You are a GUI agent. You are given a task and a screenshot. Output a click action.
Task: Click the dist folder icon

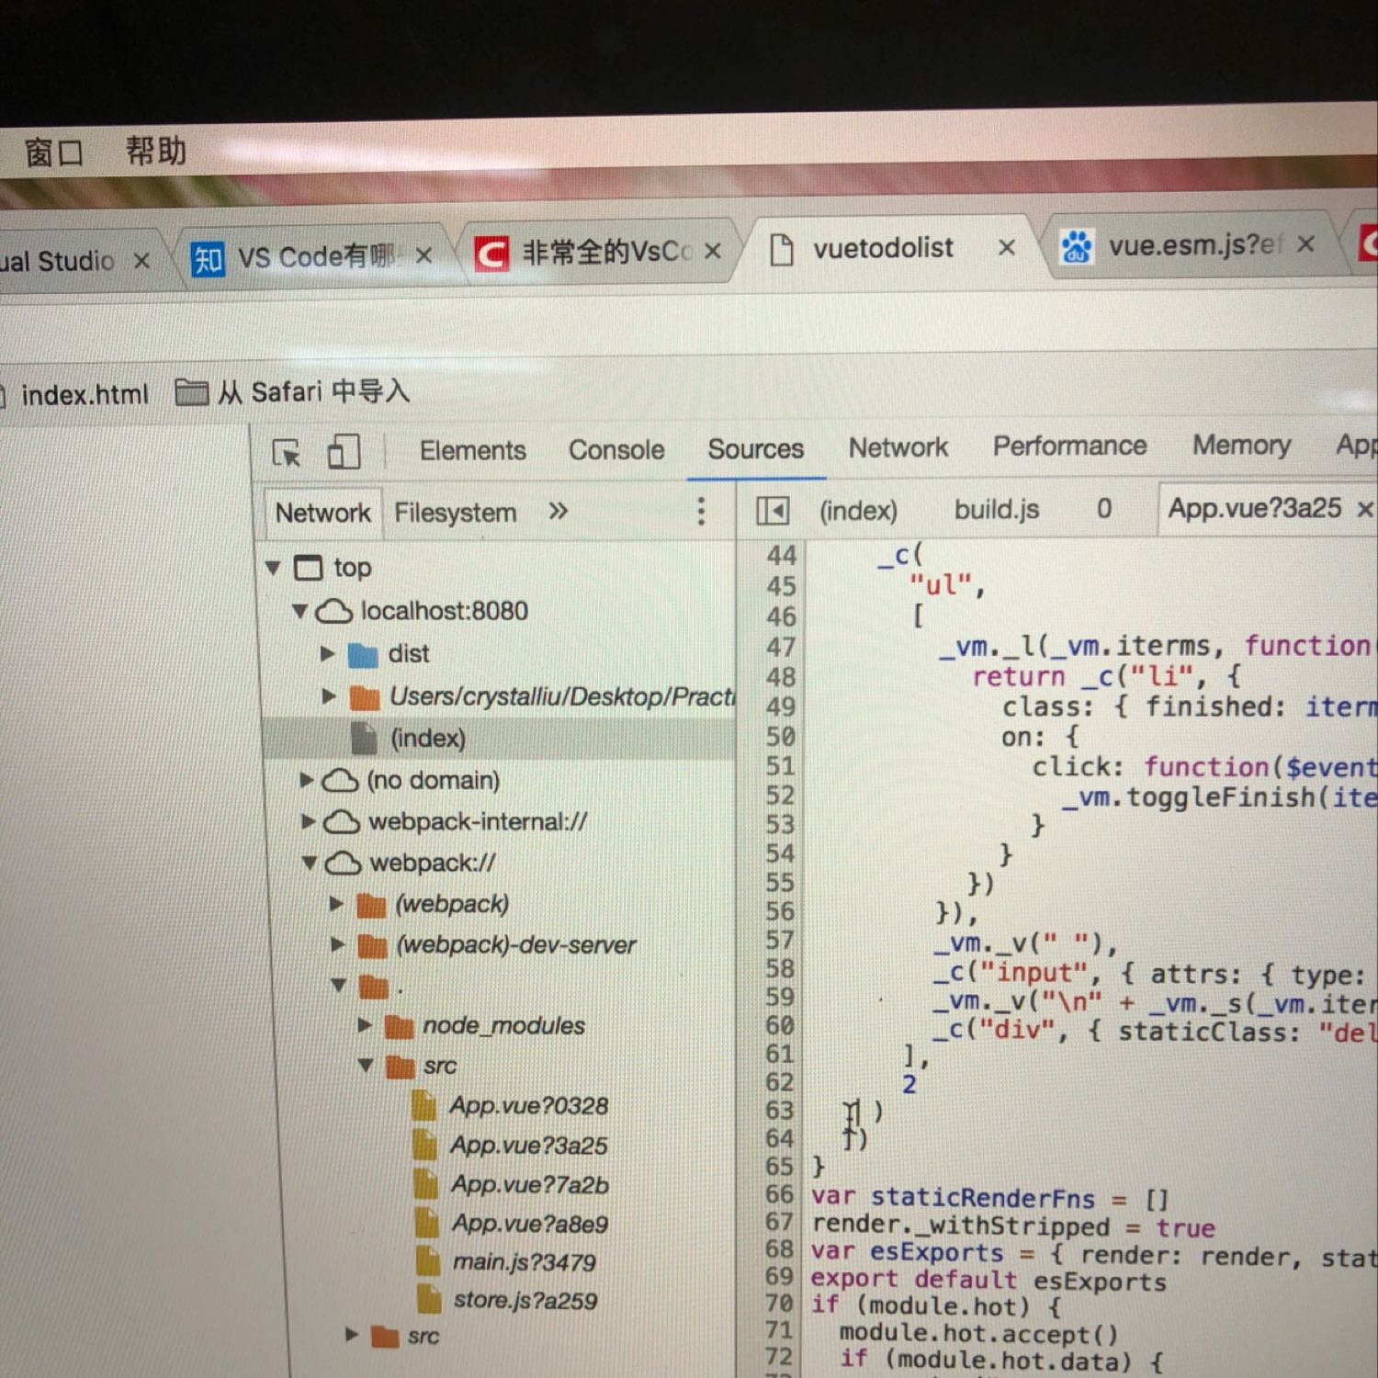(364, 655)
